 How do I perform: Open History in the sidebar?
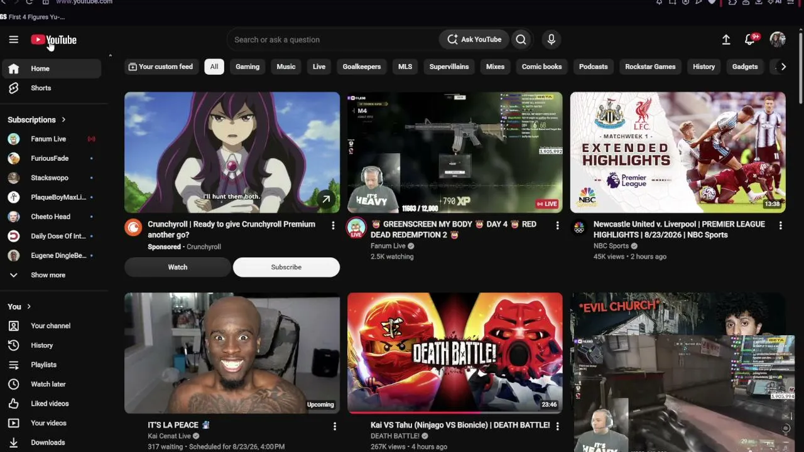point(52,345)
